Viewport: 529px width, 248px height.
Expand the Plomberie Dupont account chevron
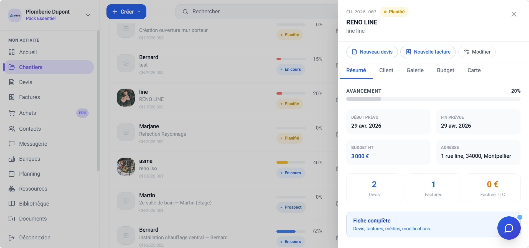click(88, 15)
